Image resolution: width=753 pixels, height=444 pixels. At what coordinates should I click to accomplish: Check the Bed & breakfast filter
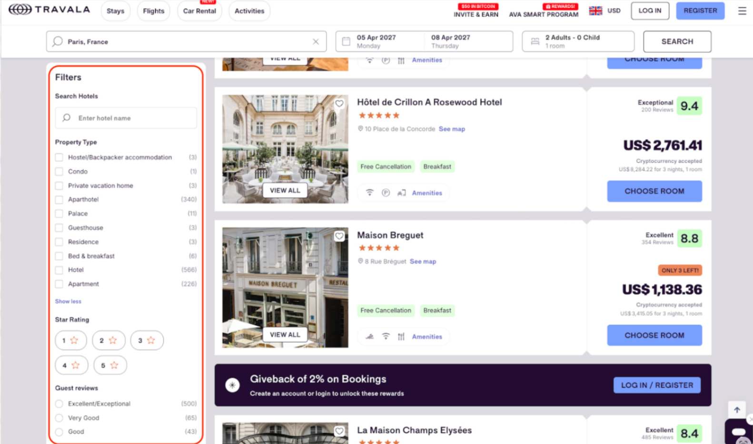[59, 256]
